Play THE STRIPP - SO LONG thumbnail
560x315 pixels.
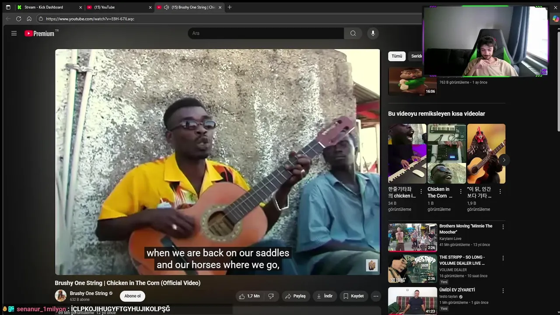pos(413,269)
